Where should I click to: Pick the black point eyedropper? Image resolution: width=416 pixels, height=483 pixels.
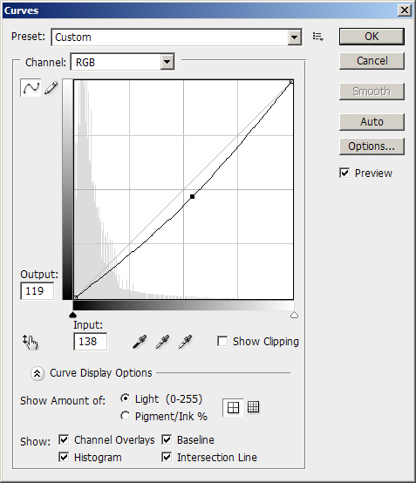click(140, 342)
